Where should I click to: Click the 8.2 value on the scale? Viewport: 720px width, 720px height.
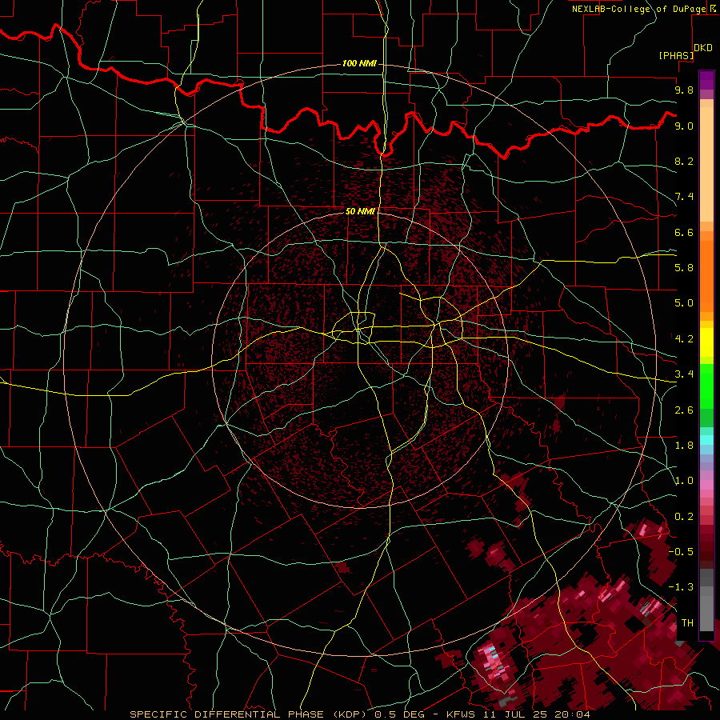[x=684, y=161]
